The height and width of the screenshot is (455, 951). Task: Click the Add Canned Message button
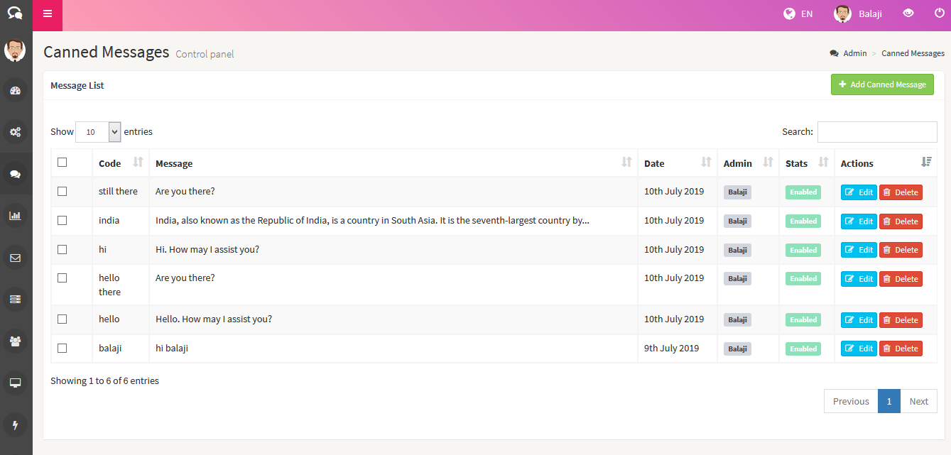(882, 84)
